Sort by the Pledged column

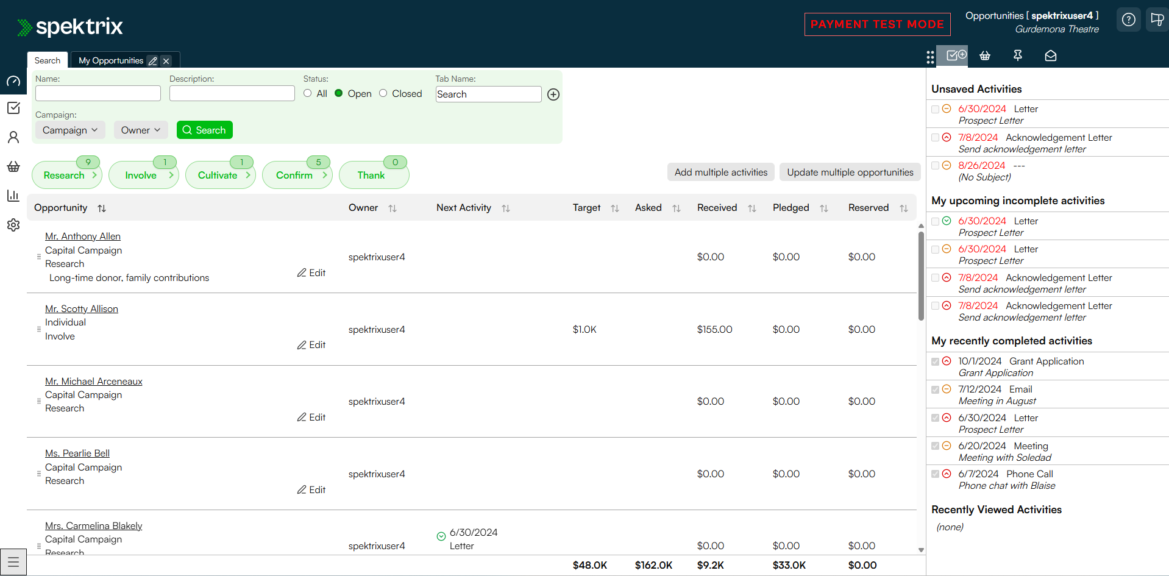click(x=824, y=208)
